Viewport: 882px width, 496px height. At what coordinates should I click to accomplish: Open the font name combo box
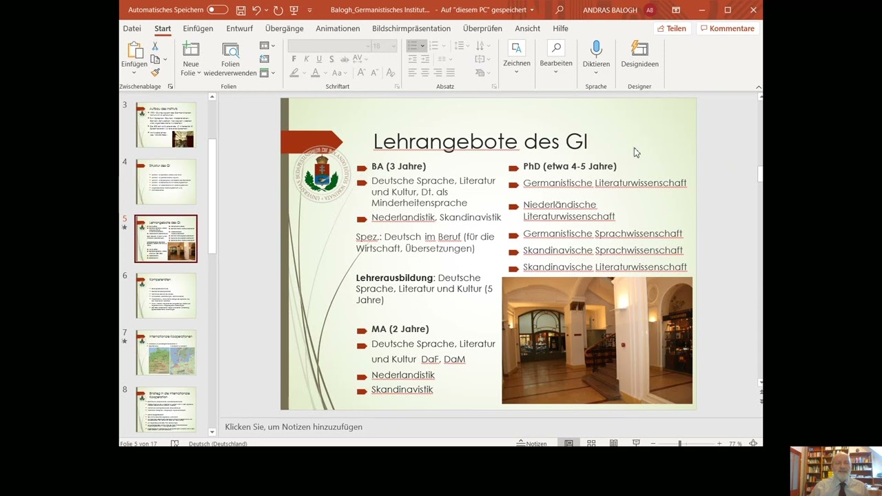pyautogui.click(x=329, y=45)
